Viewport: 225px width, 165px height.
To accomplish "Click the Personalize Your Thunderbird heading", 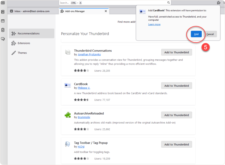I will tap(85, 34).
